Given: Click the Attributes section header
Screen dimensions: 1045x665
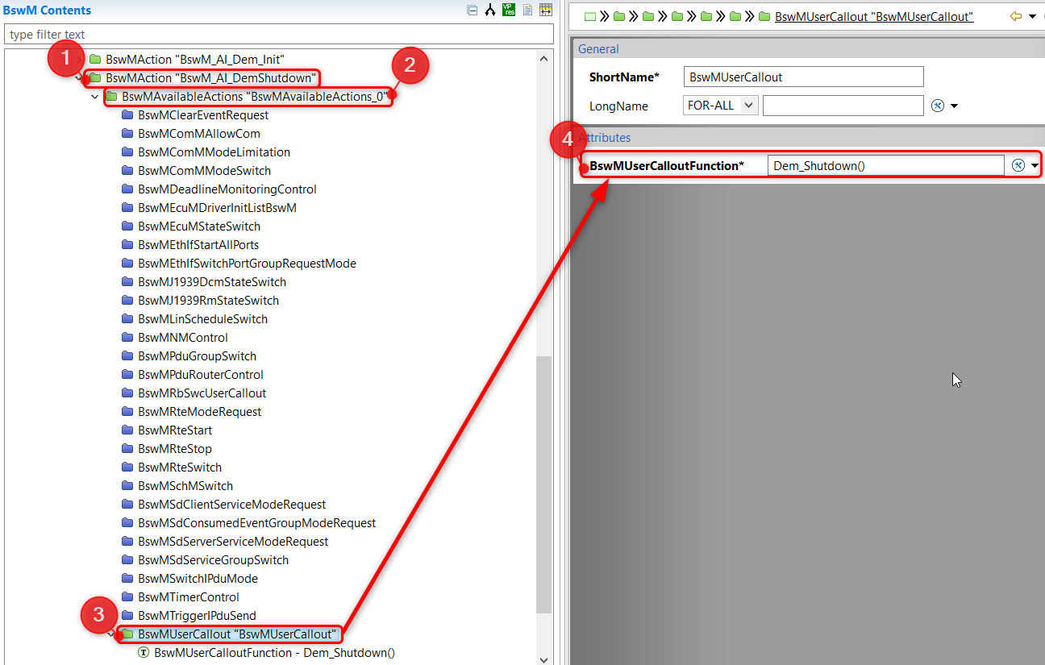Looking at the screenshot, I should [x=604, y=137].
